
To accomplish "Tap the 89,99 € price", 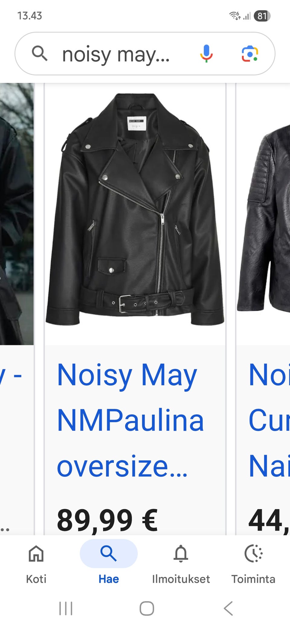I will click(107, 520).
